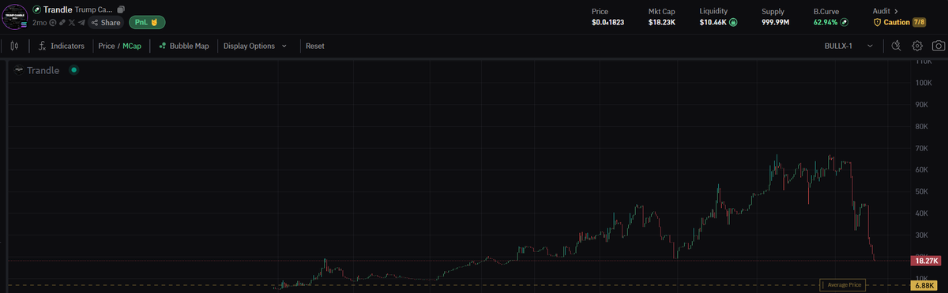The image size is (948, 293).
Task: Click the Trandle token avatar image
Action: click(15, 17)
